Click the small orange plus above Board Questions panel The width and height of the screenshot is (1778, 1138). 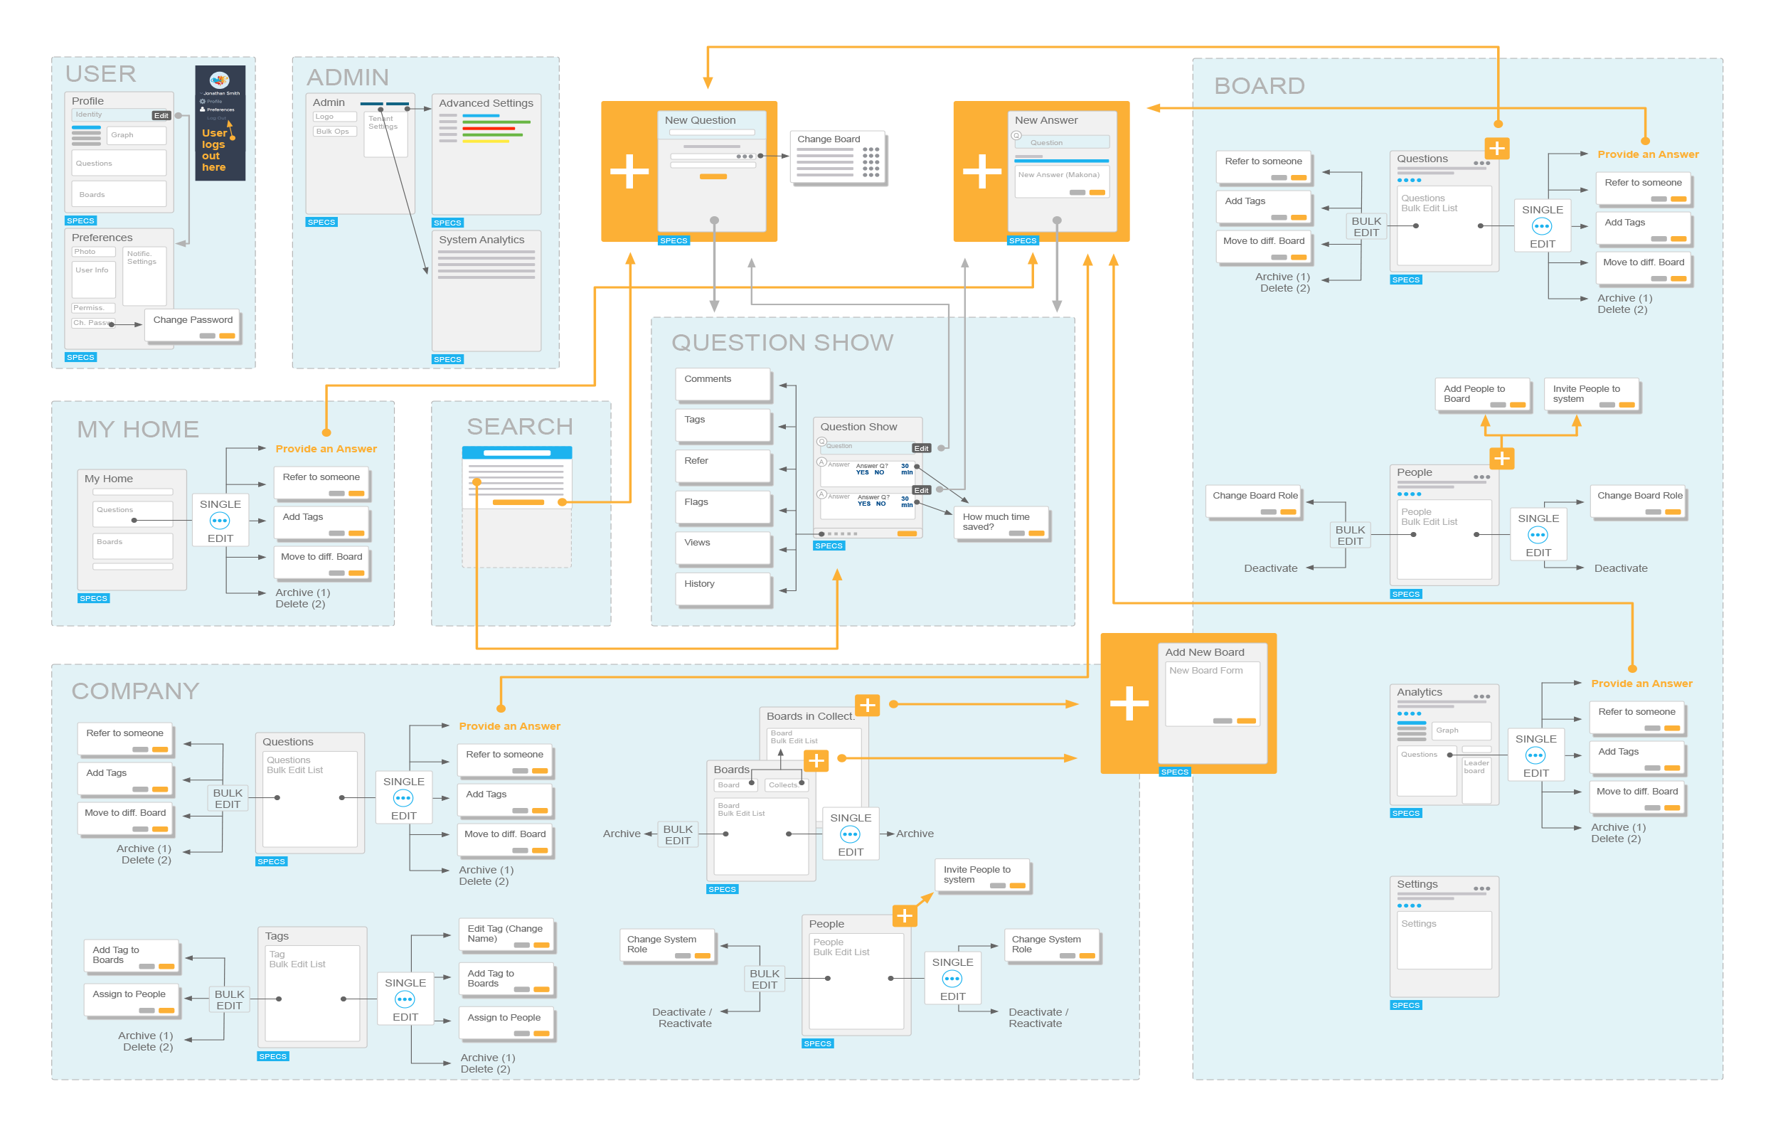1496,149
